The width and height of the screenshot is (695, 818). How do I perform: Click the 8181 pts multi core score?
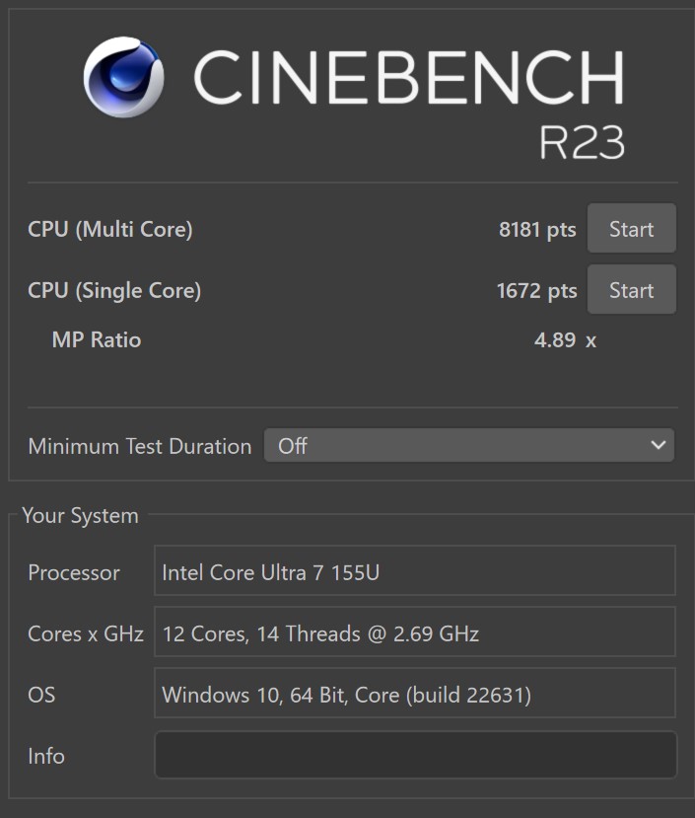pos(537,230)
